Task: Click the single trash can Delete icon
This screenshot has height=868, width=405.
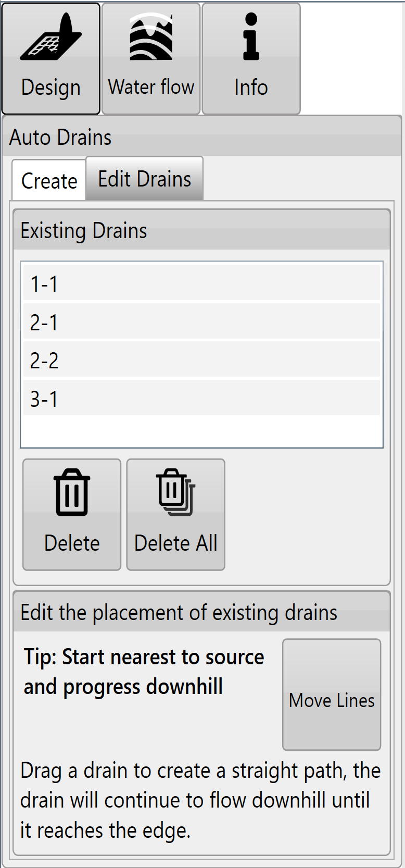Action: [72, 492]
